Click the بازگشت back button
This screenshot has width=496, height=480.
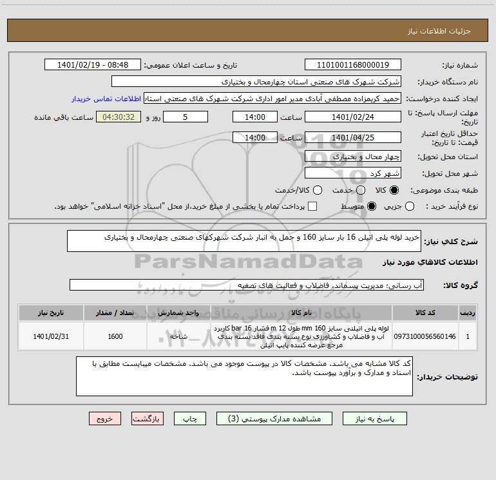point(148,419)
